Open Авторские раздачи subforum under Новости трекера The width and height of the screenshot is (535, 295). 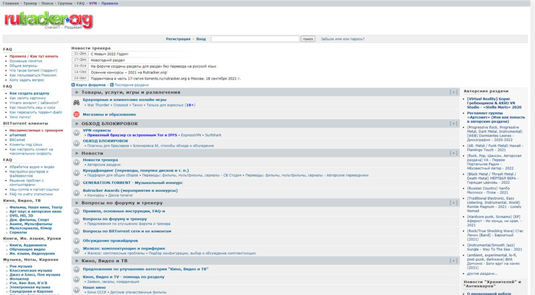click(x=104, y=165)
